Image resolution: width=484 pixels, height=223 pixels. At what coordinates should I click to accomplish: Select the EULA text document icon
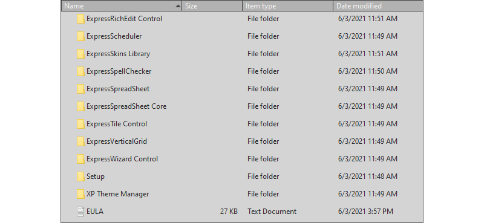click(x=80, y=212)
